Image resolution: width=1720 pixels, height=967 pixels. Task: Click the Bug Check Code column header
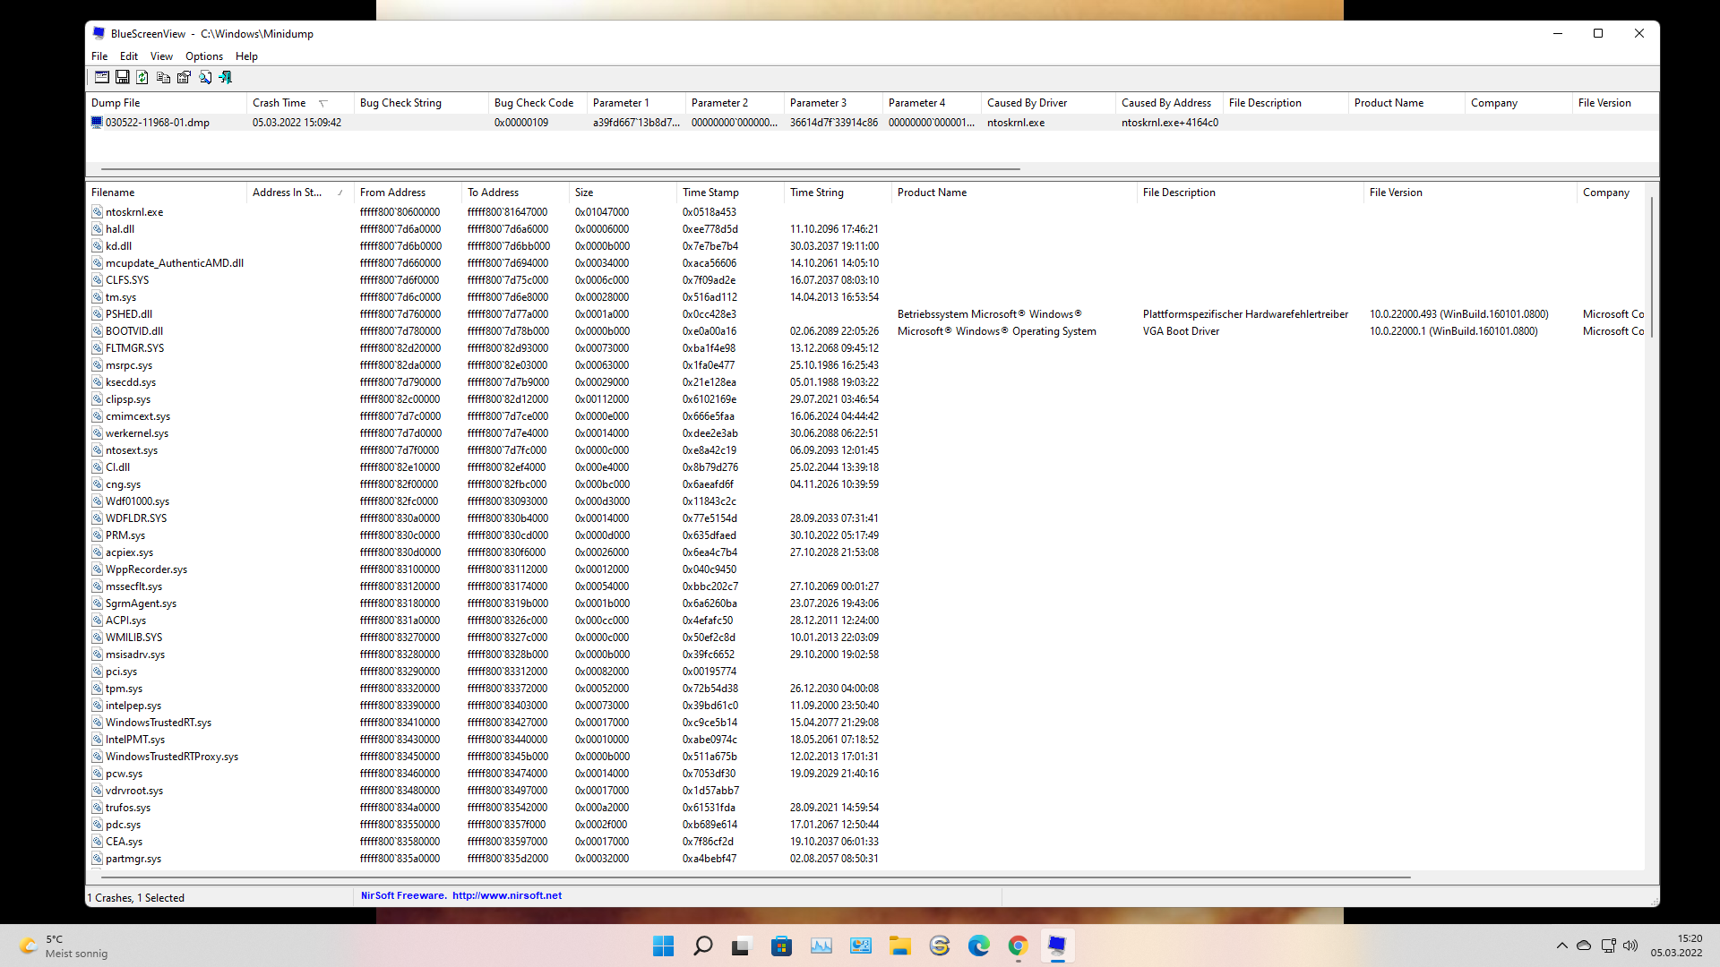click(x=534, y=103)
